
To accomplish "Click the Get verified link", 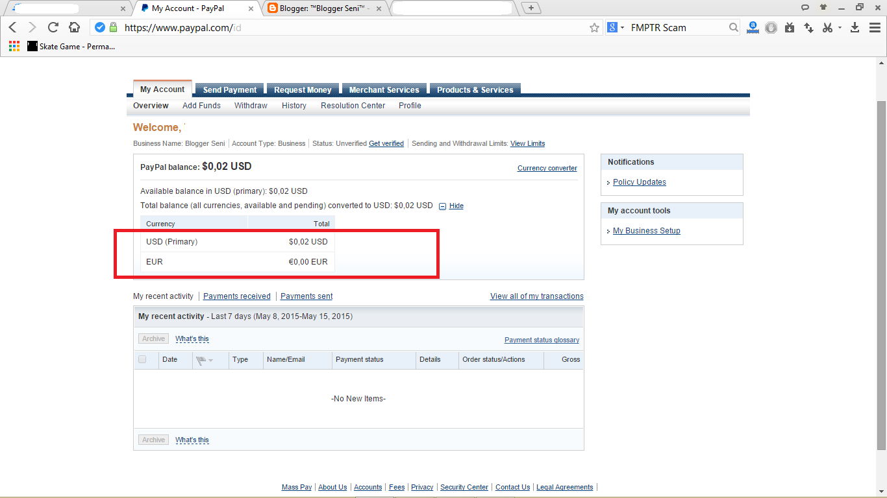I will (386, 143).
